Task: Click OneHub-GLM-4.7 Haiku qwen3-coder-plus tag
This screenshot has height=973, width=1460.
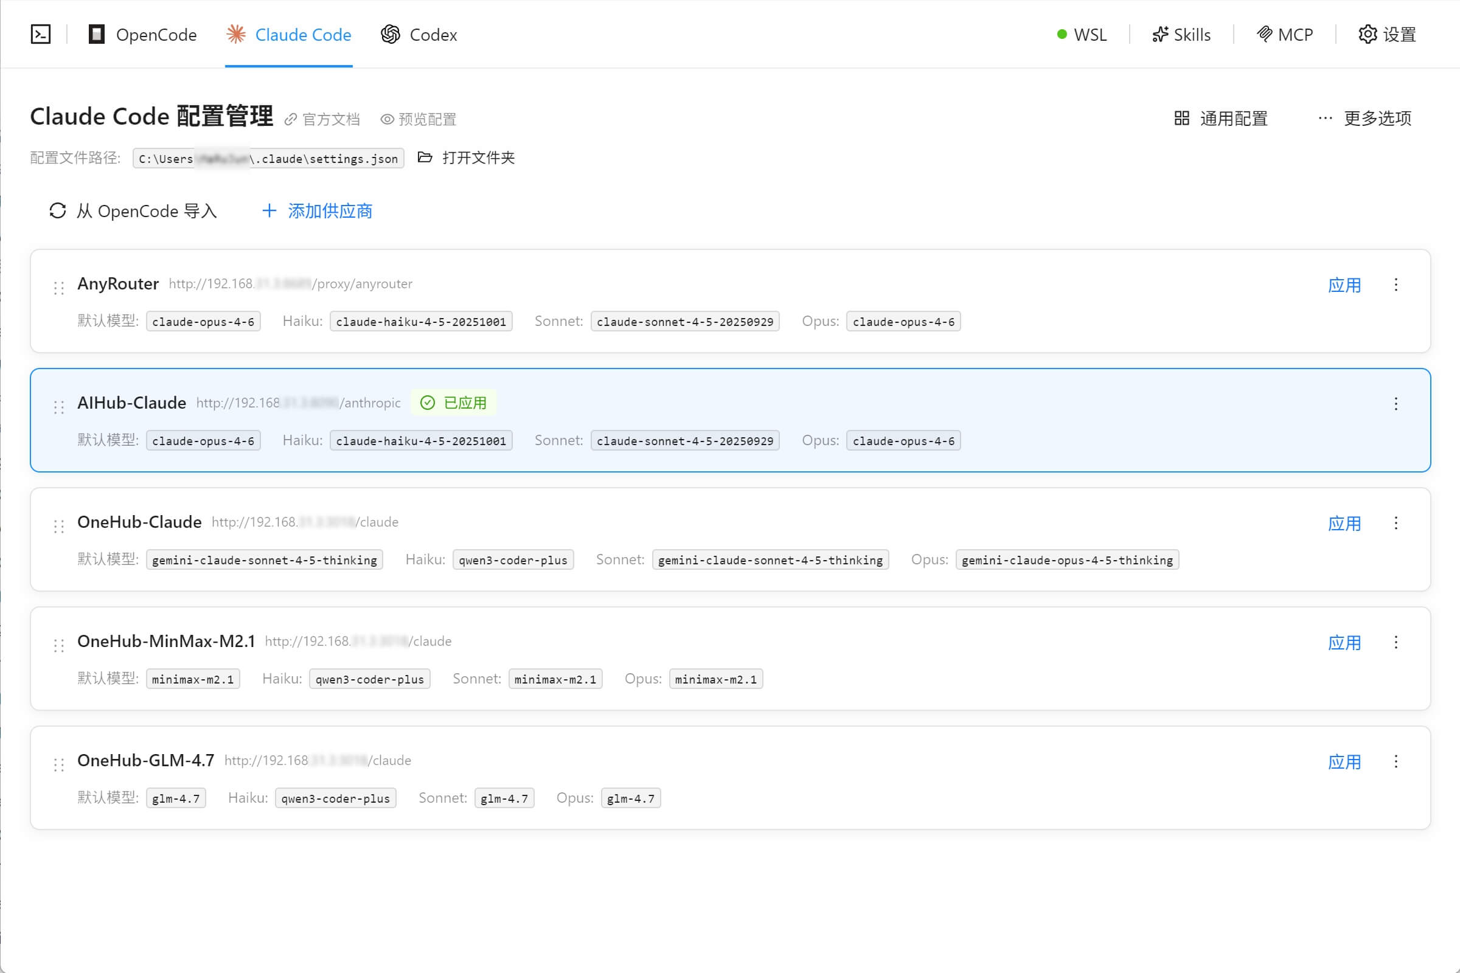Action: [336, 798]
